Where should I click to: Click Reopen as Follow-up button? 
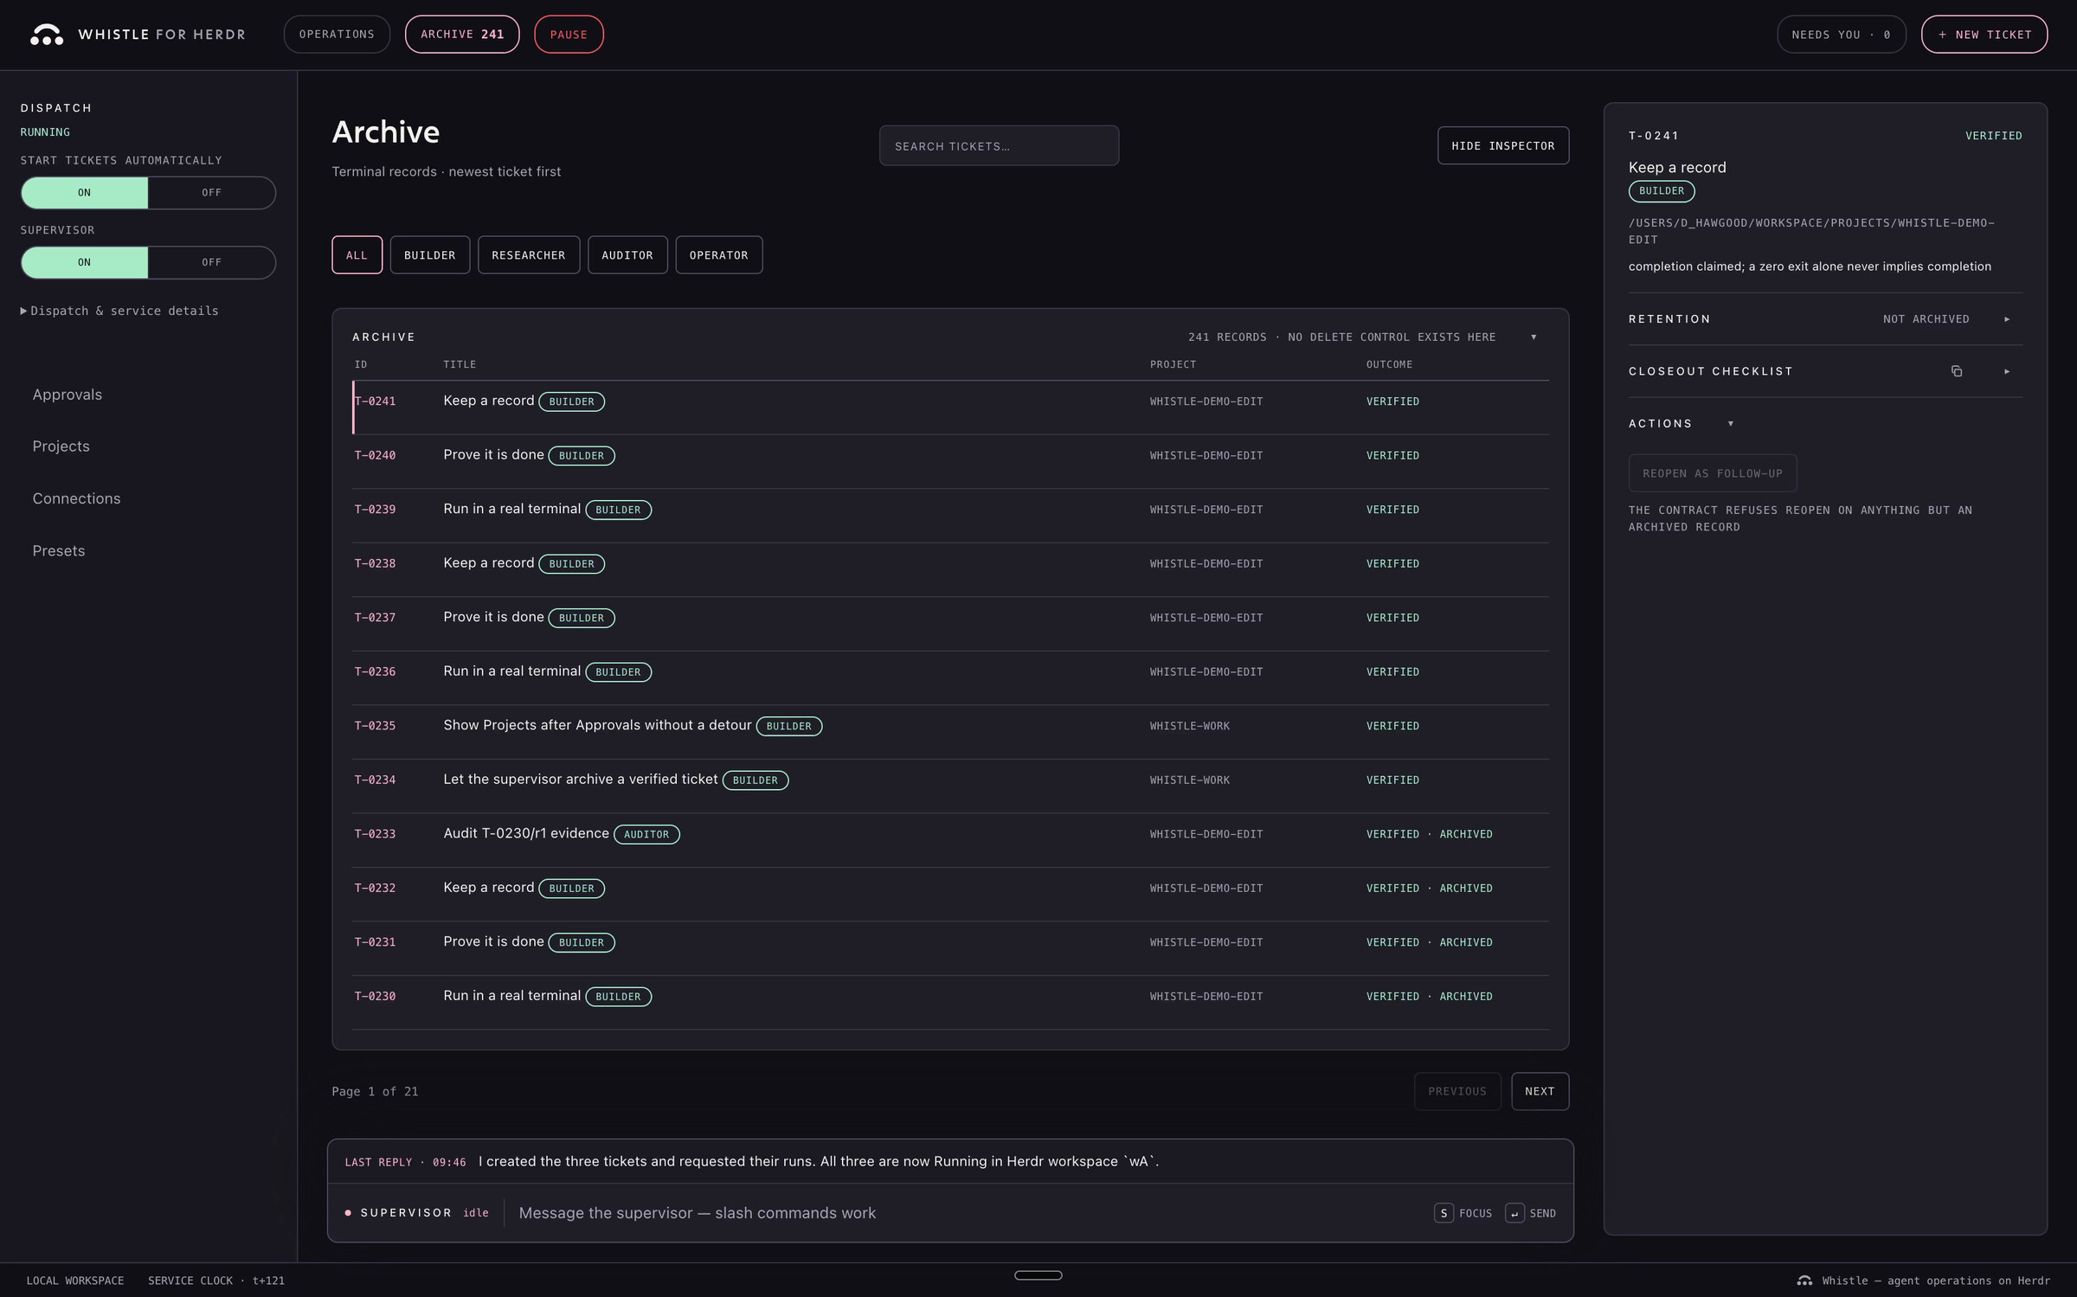[1712, 473]
